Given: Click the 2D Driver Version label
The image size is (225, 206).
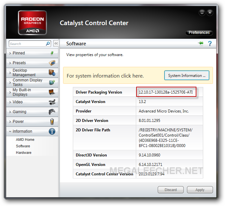Looking at the screenshot, I should [92, 120].
